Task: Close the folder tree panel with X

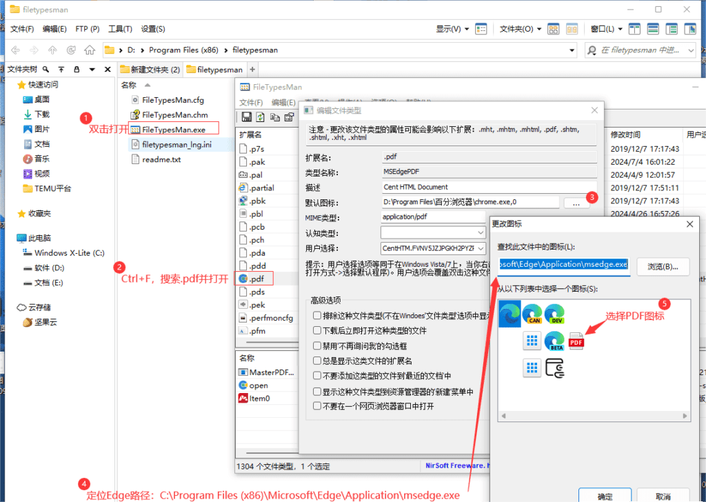Action: pyautogui.click(x=108, y=70)
